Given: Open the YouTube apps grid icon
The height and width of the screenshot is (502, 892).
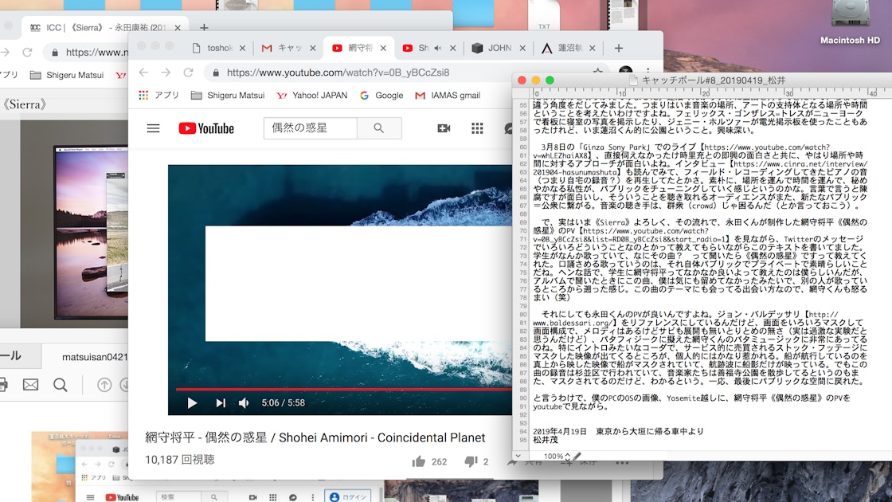Looking at the screenshot, I should (477, 128).
